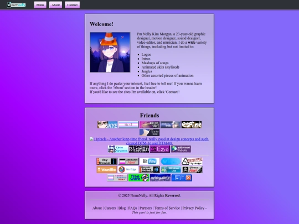Click the Privacy Policy footer link
The height and width of the screenshot is (224, 299).
click(193, 208)
